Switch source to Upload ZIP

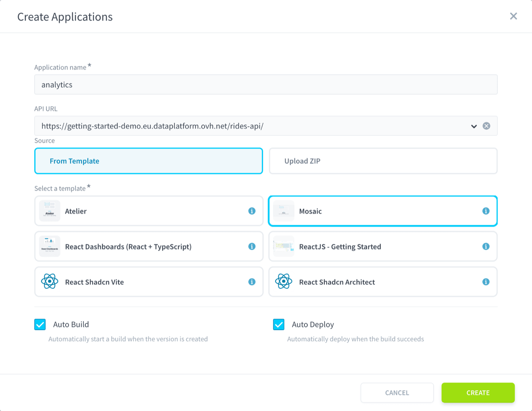point(383,161)
